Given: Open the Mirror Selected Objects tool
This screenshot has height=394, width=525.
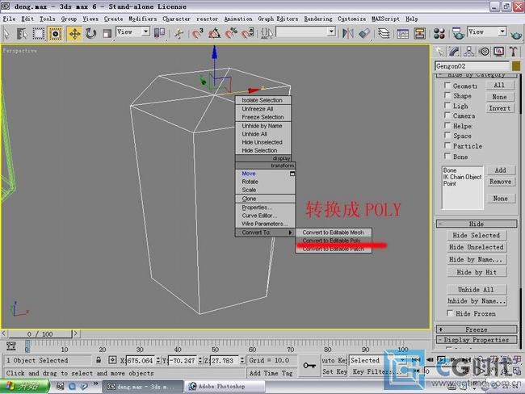Looking at the screenshot, I should coord(348,33).
